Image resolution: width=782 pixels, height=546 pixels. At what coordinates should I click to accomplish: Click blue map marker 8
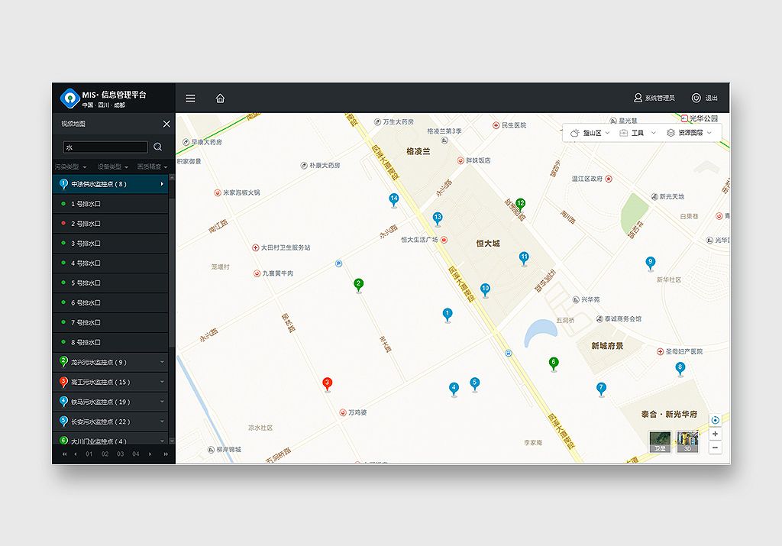680,369
